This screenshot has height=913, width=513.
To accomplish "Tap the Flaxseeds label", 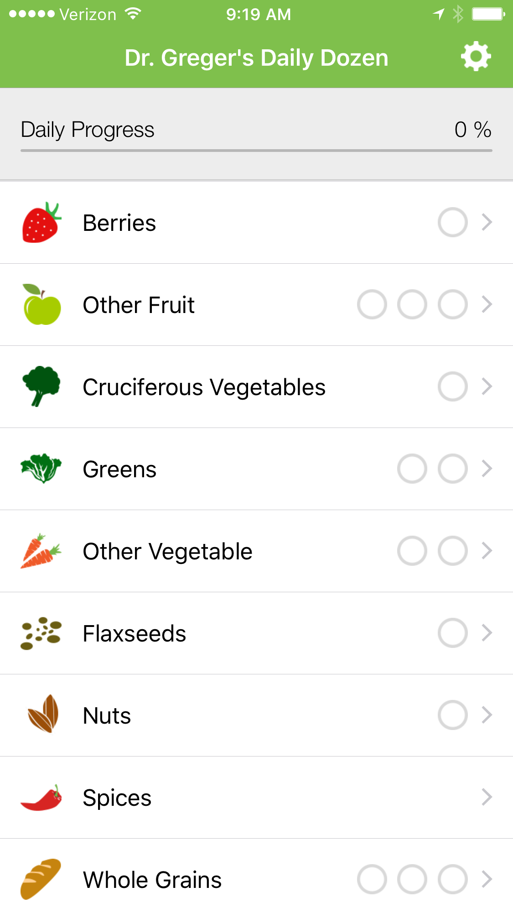I will tap(135, 634).
